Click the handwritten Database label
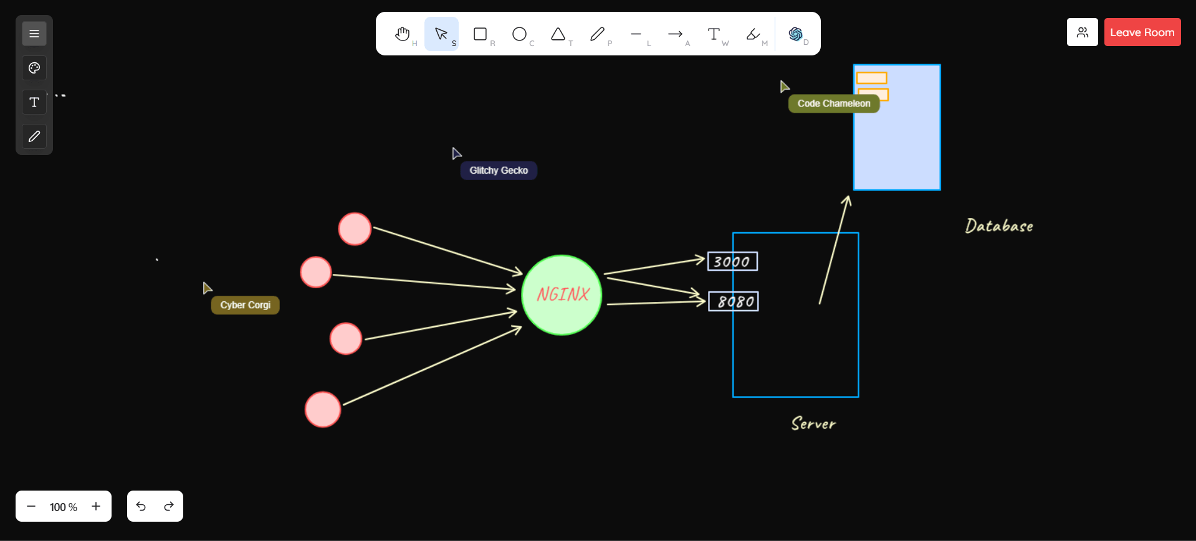The image size is (1196, 541). (x=999, y=225)
